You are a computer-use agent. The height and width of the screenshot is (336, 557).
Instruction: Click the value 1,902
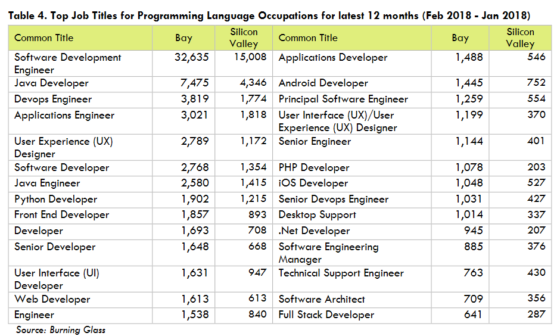click(195, 199)
